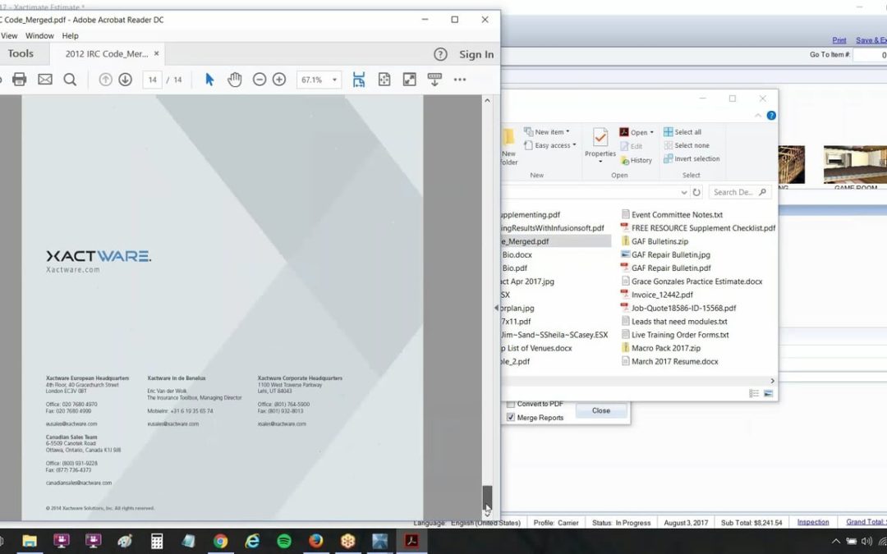
Task: Select the 2012 IRC Code_Mer... tab
Action: point(107,53)
